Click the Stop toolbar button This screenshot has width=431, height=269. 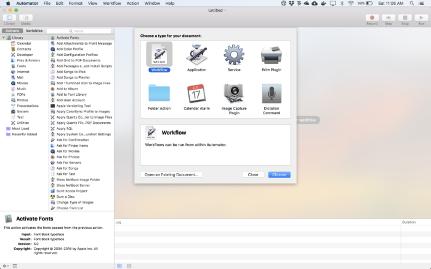(x=405, y=18)
